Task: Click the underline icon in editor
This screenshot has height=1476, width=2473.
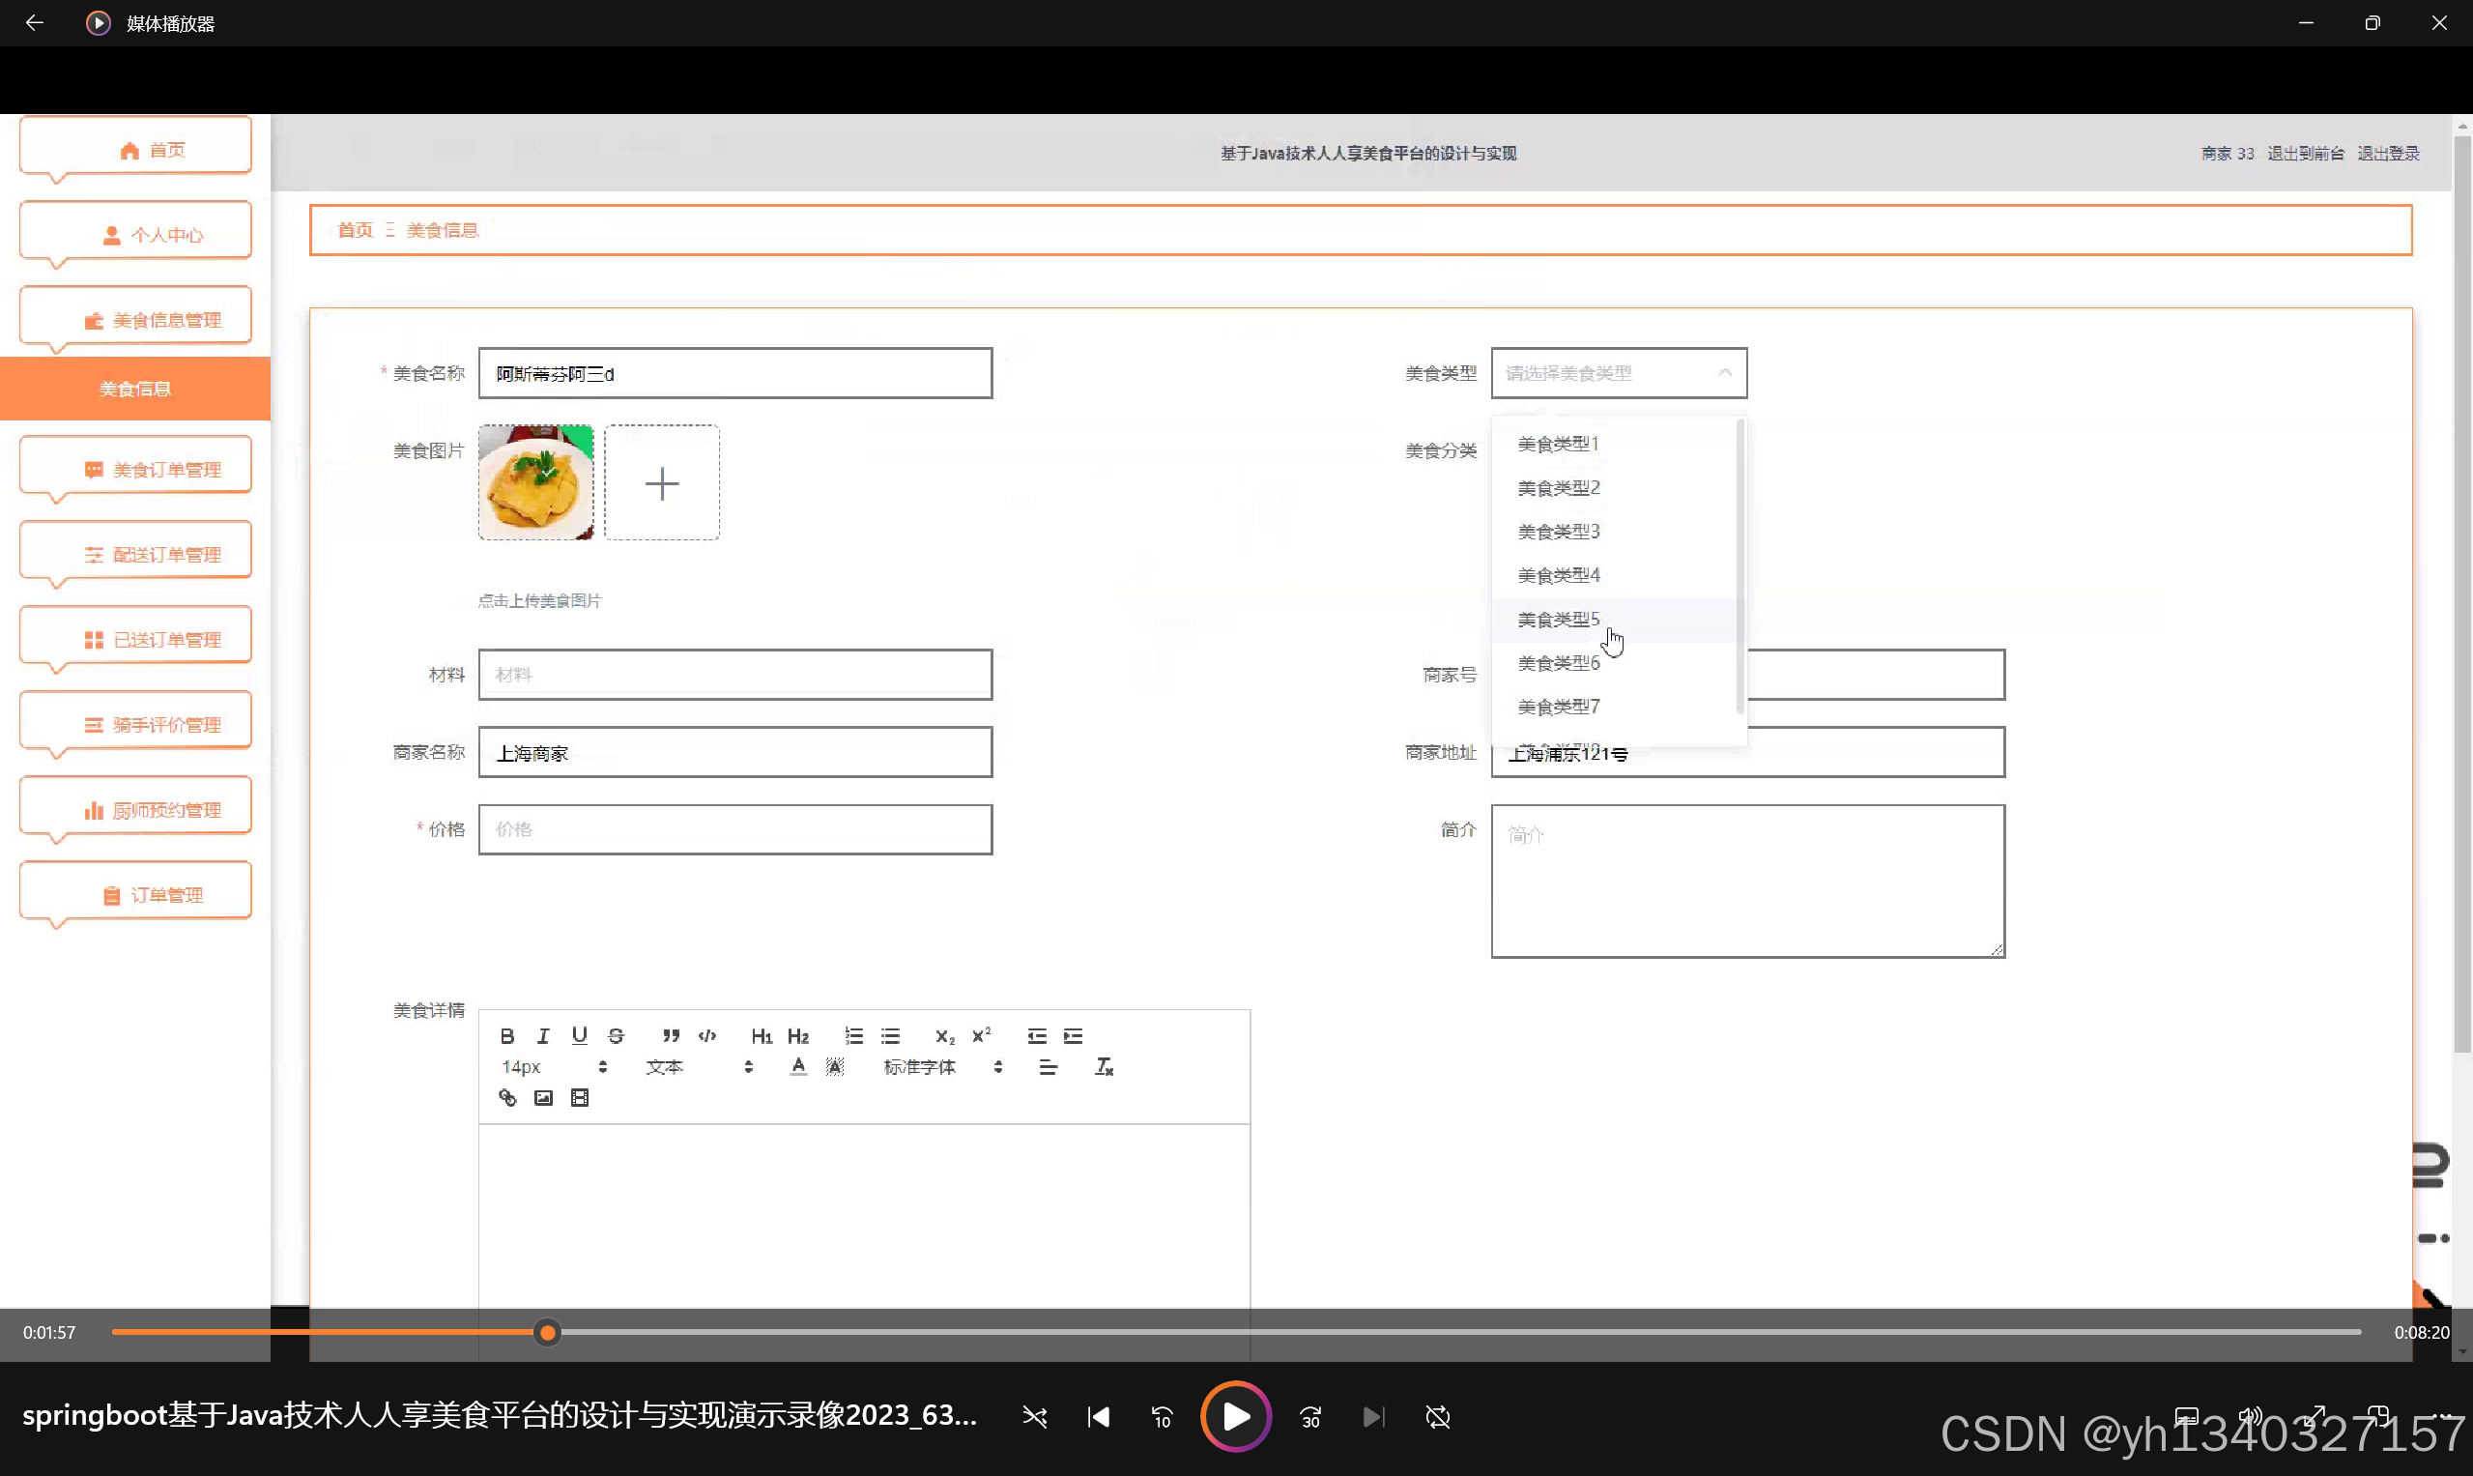Action: click(x=580, y=1036)
